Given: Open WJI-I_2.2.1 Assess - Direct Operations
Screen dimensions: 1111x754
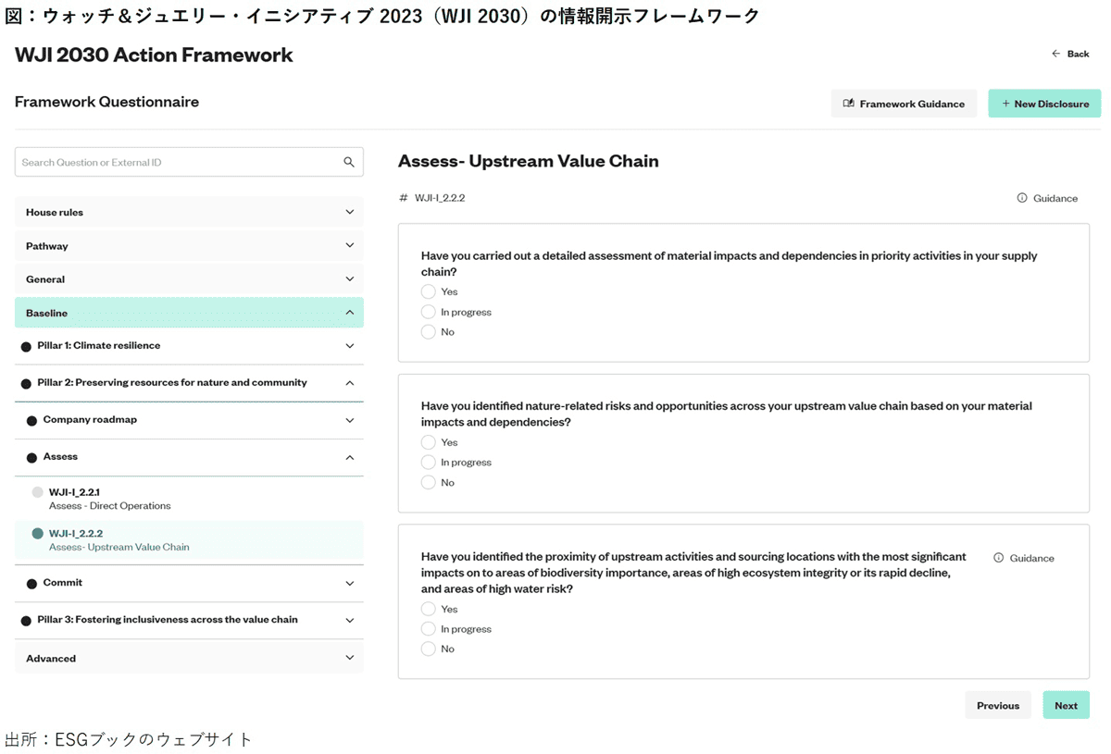Looking at the screenshot, I should [189, 499].
